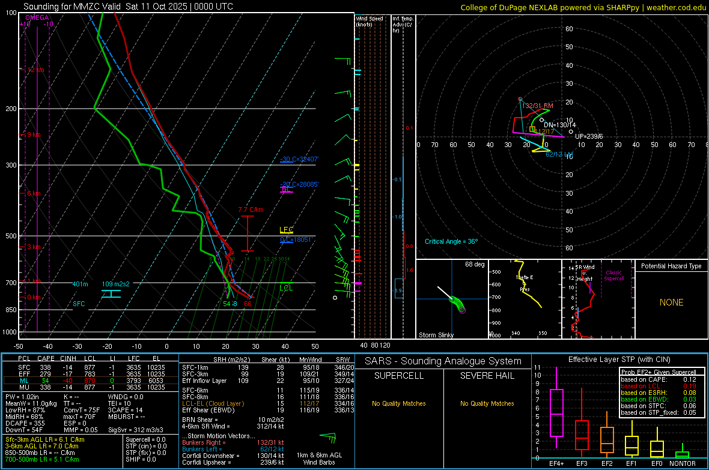The image size is (709, 470).
Task: Click the Bunkers Right storm motion line
Action: [x=233, y=442]
